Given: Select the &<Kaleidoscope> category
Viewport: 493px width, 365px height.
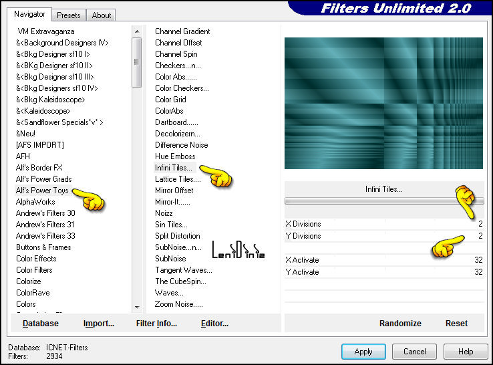Looking at the screenshot, I should coord(43,111).
